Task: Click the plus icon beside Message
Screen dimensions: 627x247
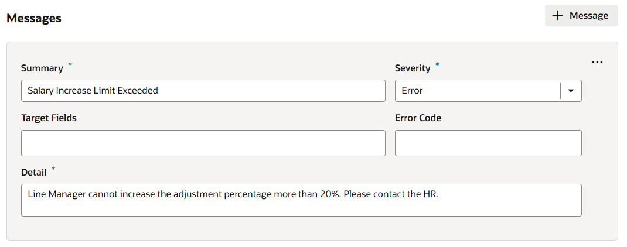Action: (x=557, y=16)
